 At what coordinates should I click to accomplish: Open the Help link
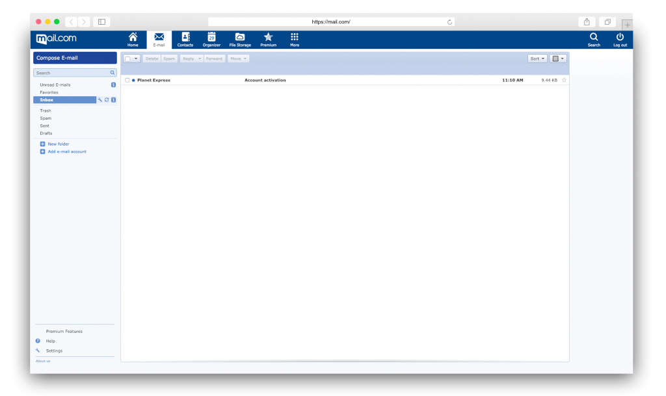tap(51, 341)
